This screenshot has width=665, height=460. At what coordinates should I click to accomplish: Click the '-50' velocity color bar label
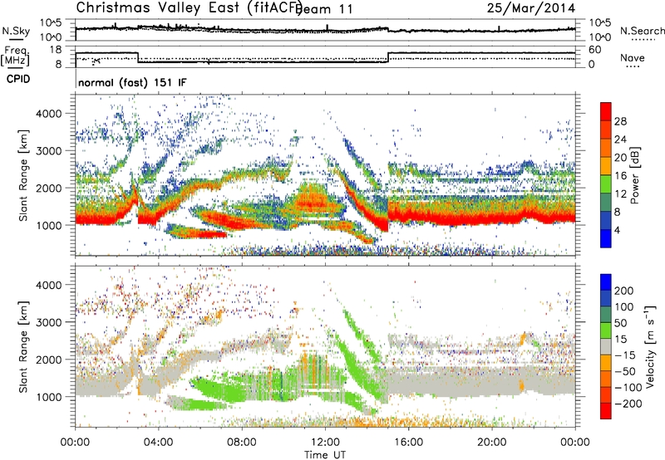point(625,371)
